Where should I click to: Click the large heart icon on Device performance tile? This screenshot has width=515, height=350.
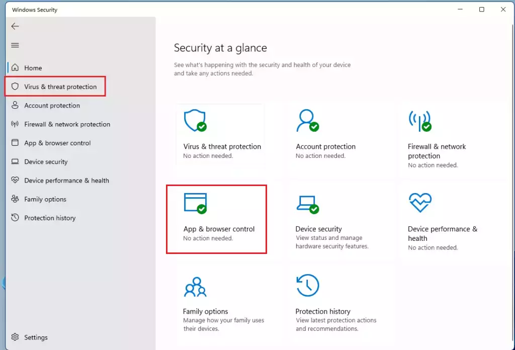pos(420,203)
